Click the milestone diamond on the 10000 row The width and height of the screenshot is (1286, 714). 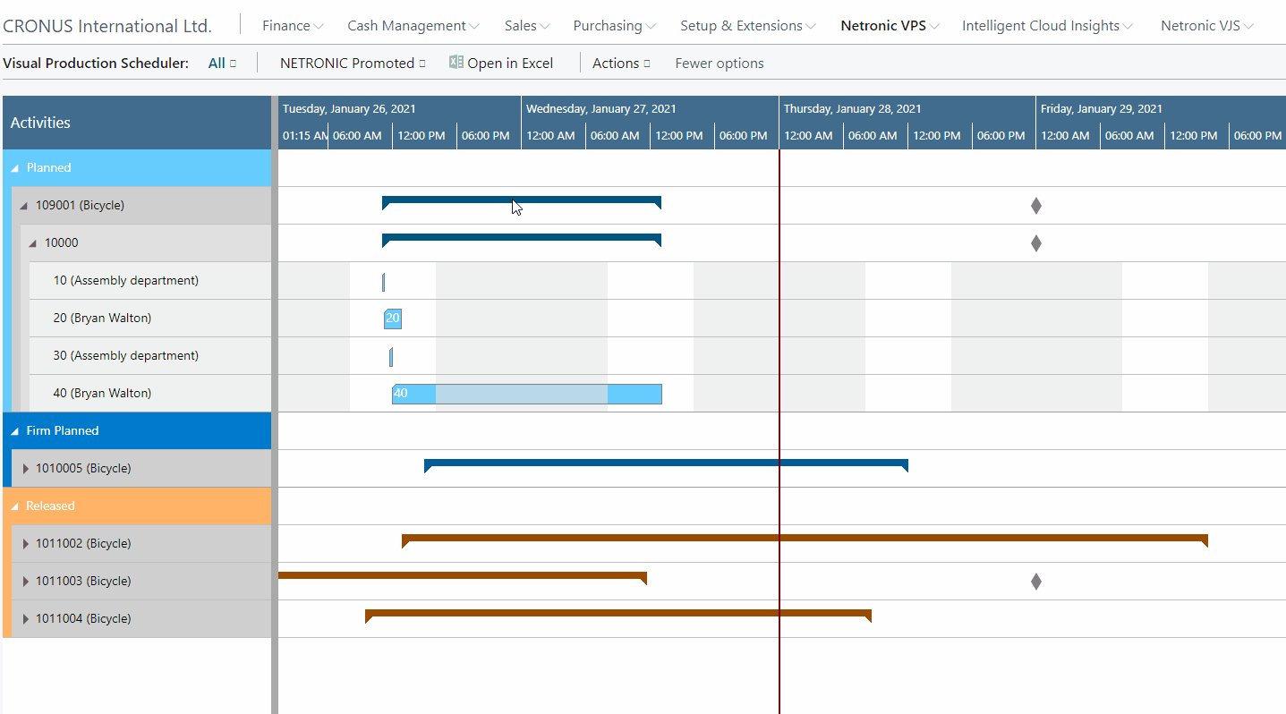1035,242
